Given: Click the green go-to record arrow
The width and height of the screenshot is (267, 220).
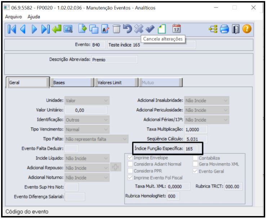Looking at the screenshot, I should 57,29.
